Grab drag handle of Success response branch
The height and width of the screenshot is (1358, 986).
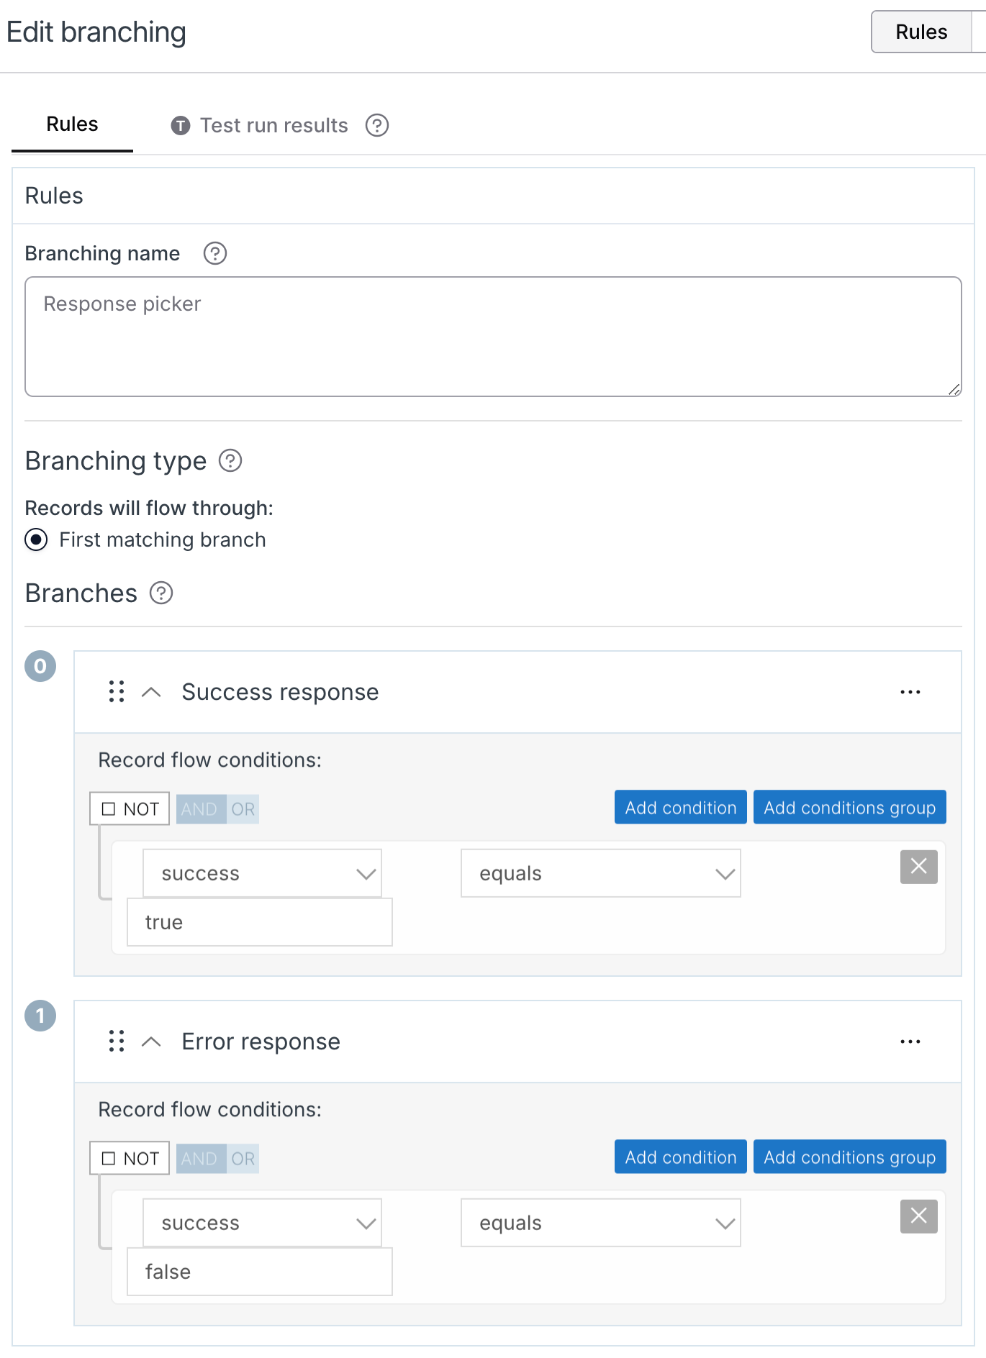coord(117,692)
